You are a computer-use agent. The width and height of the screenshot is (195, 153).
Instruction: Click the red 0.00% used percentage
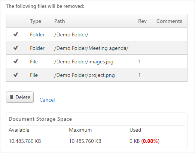pyautogui.click(x=150, y=141)
